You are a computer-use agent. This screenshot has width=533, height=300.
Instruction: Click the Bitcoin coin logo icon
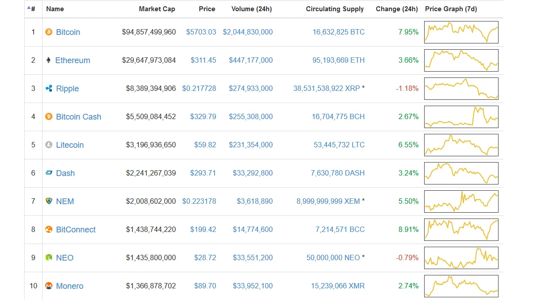[x=49, y=32]
